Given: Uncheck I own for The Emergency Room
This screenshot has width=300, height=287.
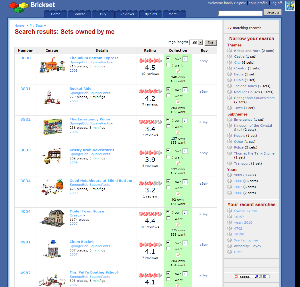Looking at the screenshot, I should (168, 120).
